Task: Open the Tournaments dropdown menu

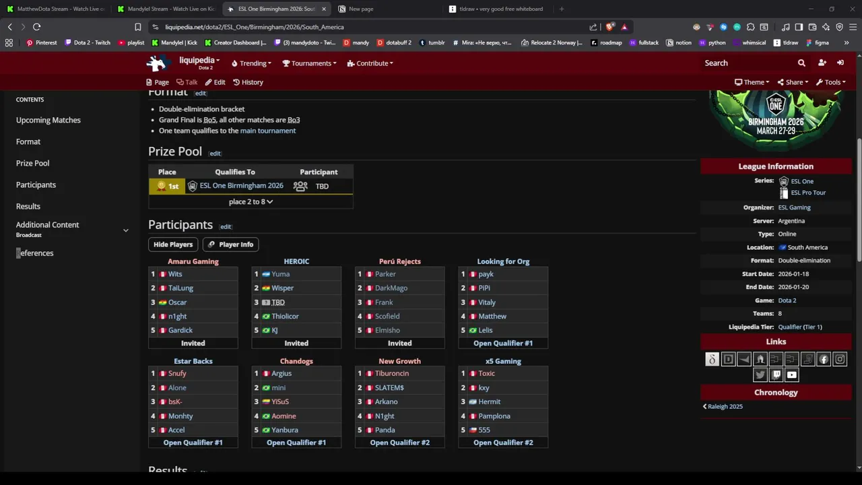Action: (x=310, y=63)
